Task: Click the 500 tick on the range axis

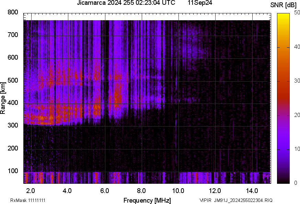Action: tap(13, 80)
